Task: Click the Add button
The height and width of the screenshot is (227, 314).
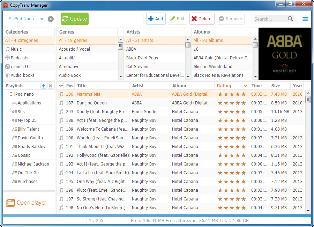Action: coord(156,19)
